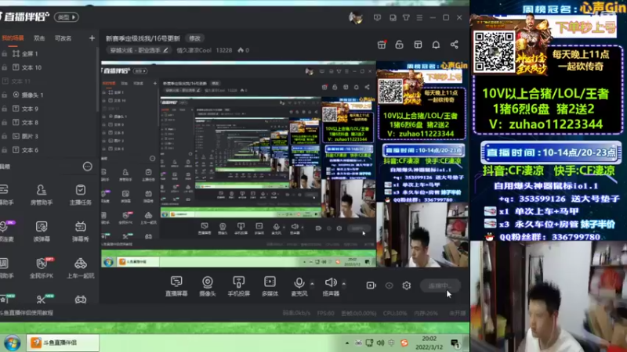Expand microphone options arrow
The image size is (627, 352).
pos(312,284)
